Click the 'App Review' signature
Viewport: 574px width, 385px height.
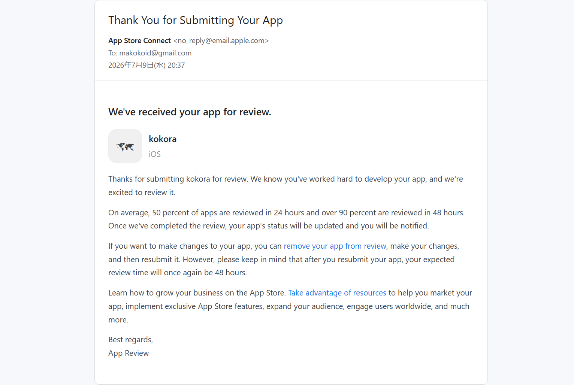tap(129, 353)
